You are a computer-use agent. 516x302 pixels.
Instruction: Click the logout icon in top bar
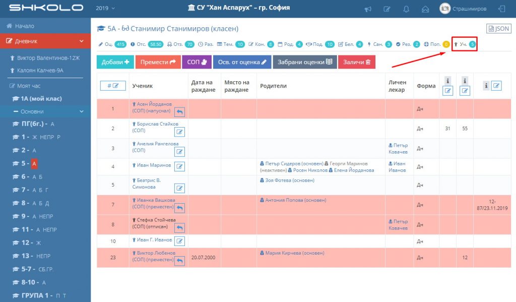coord(501,9)
